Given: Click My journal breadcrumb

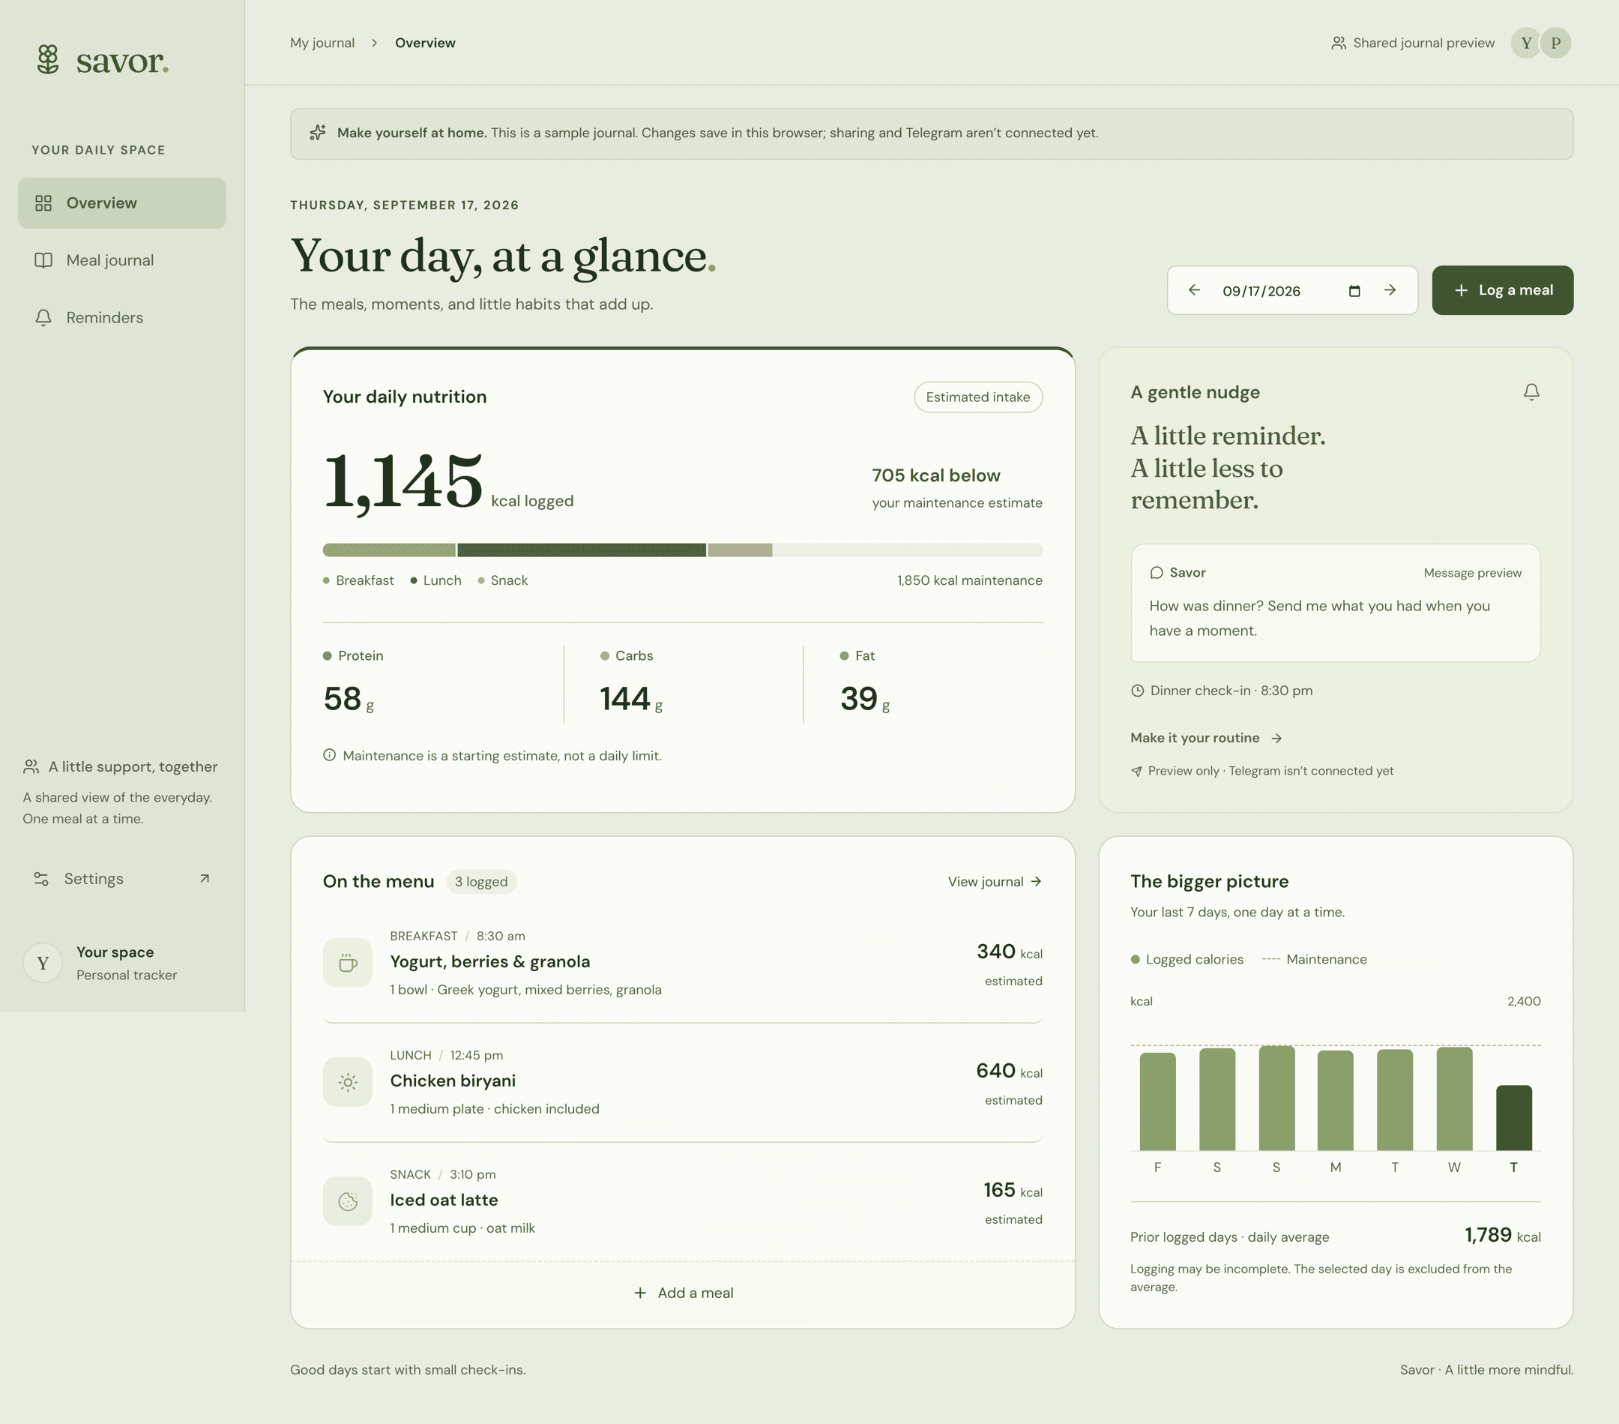Looking at the screenshot, I should pos(322,43).
